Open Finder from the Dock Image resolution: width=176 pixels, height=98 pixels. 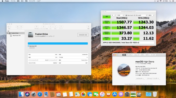click(21, 94)
